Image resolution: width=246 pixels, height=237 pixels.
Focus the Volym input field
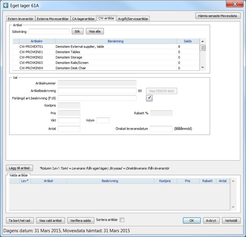pyautogui.click(x=103, y=121)
